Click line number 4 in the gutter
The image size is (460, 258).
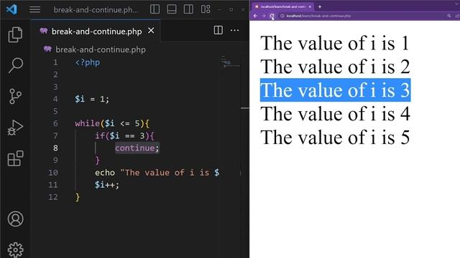[55, 99]
